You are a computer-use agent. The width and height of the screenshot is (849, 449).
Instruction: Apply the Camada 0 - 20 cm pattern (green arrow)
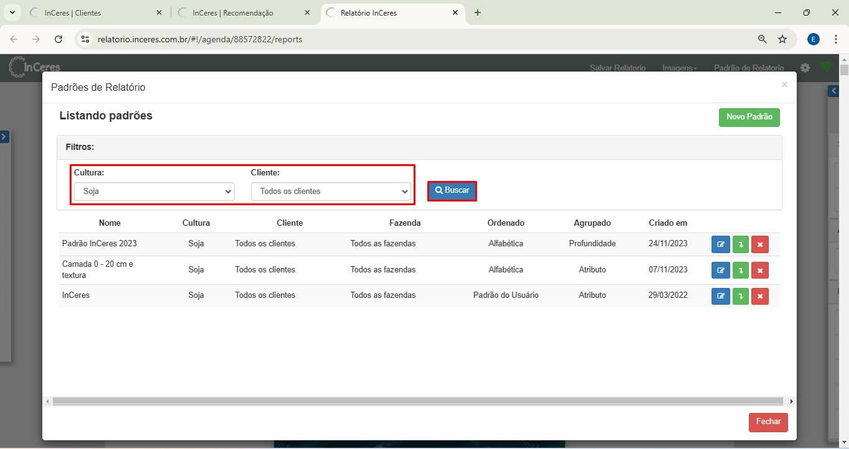coord(740,270)
